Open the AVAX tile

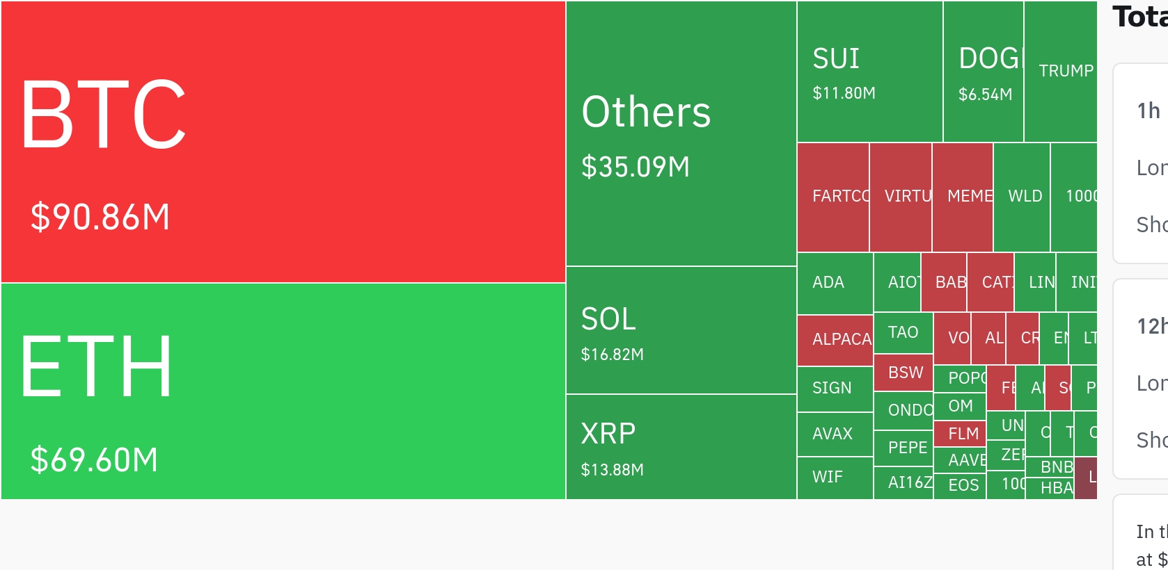tap(835, 434)
